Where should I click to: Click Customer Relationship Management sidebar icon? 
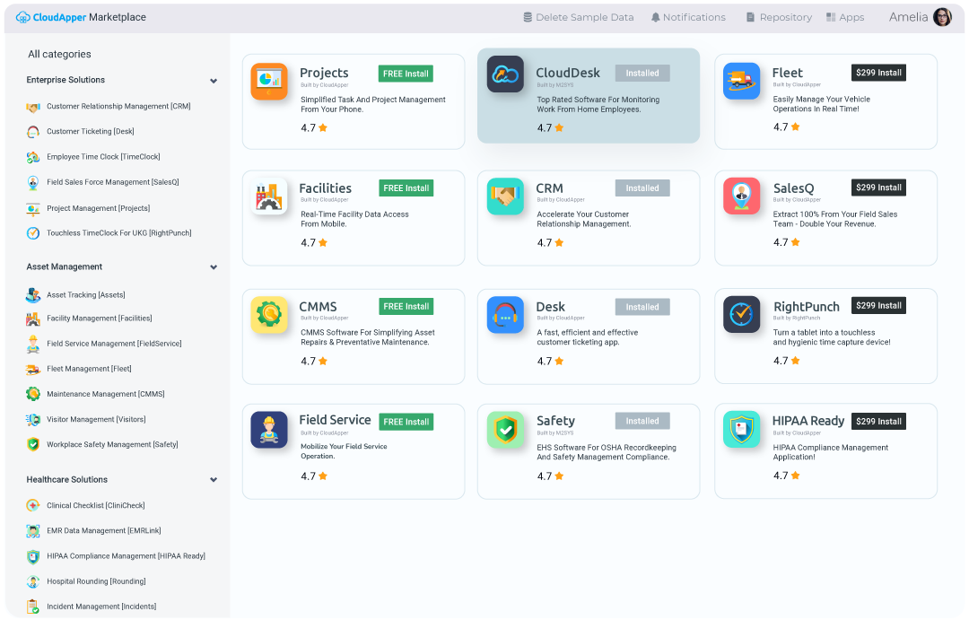[33, 107]
